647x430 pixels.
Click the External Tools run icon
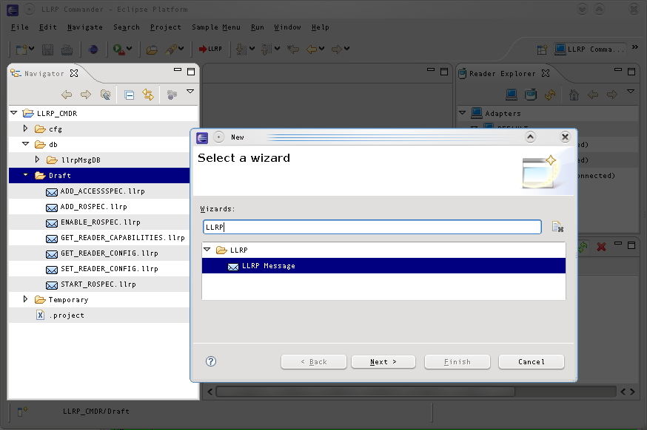pos(119,50)
